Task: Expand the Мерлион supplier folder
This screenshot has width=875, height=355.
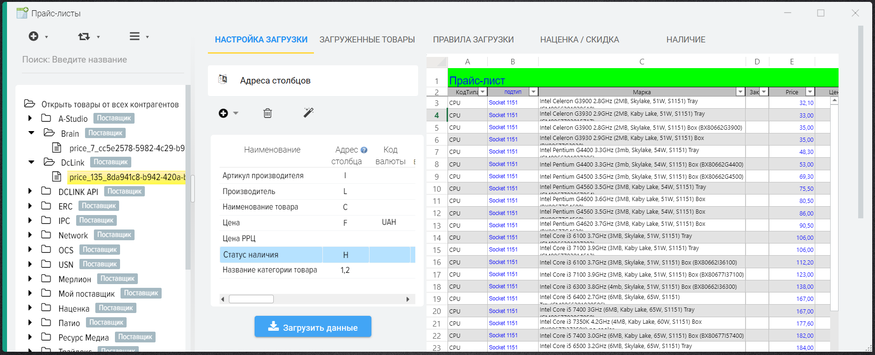Action: [30, 278]
